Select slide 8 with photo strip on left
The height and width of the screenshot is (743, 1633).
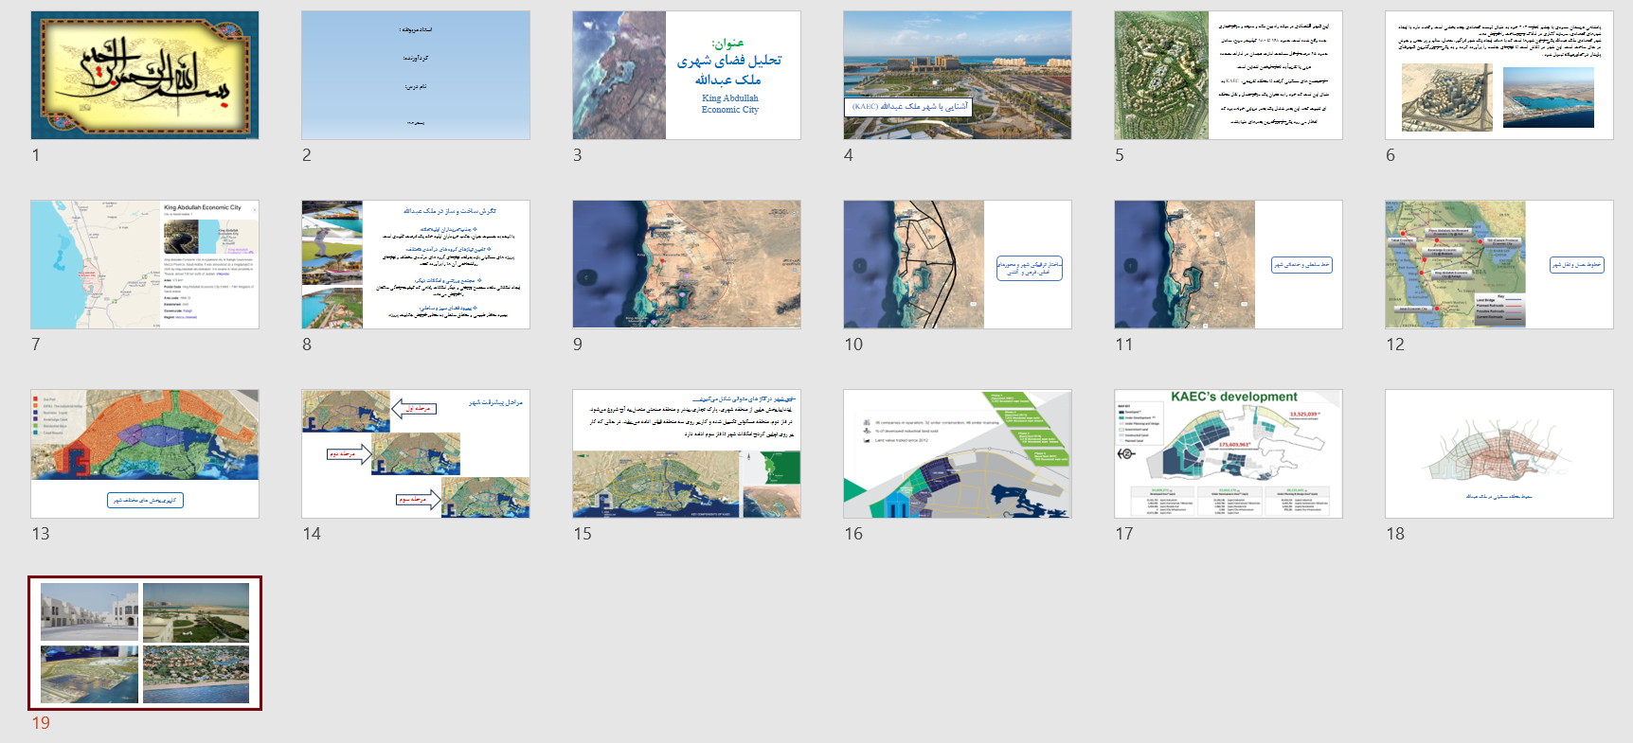point(416,265)
